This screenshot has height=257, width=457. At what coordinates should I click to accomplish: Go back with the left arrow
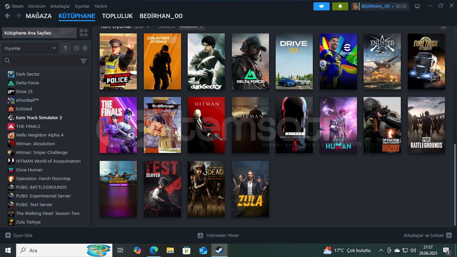pos(8,16)
